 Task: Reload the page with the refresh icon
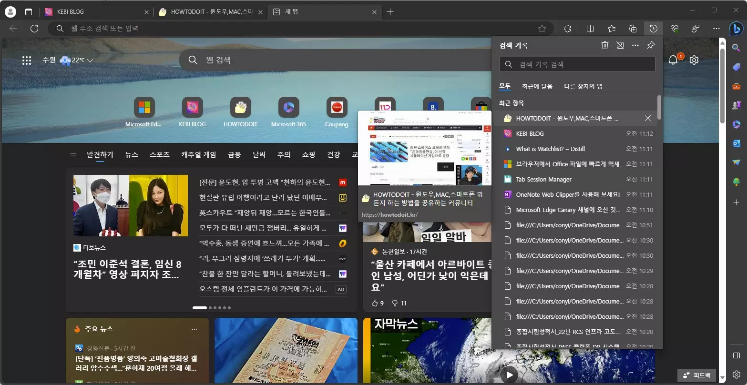pyautogui.click(x=34, y=29)
